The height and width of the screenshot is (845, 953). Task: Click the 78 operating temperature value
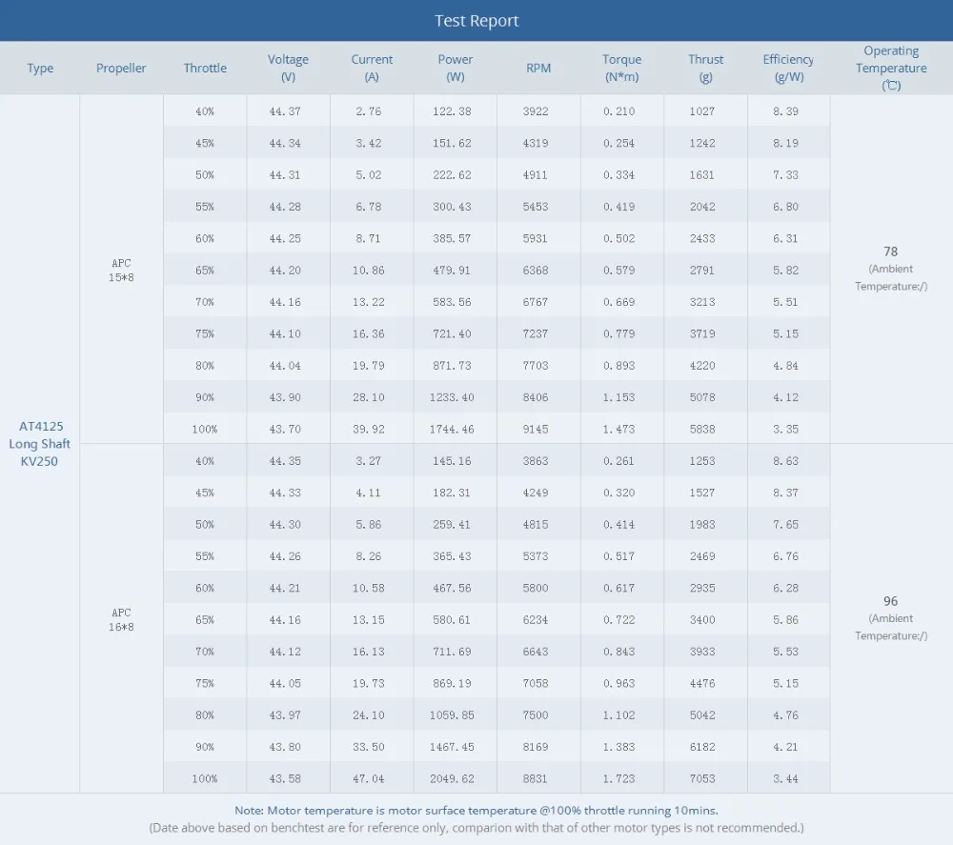tap(890, 251)
